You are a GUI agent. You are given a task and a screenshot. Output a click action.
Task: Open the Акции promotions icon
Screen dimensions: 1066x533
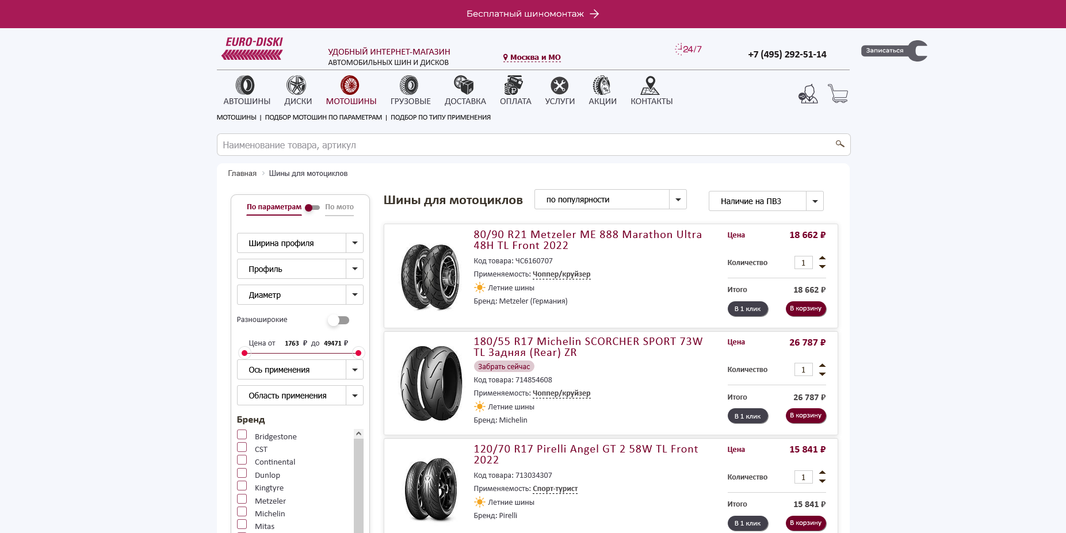(601, 85)
